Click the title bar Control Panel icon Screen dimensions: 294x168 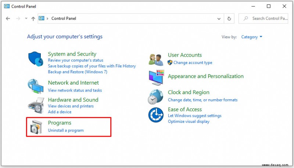[7, 6]
